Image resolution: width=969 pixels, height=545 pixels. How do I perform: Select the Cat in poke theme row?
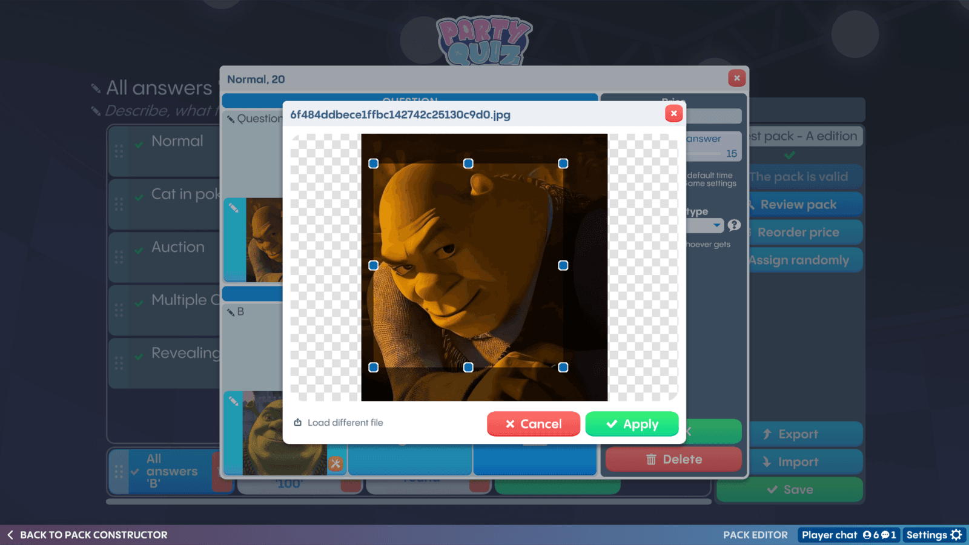point(165,203)
